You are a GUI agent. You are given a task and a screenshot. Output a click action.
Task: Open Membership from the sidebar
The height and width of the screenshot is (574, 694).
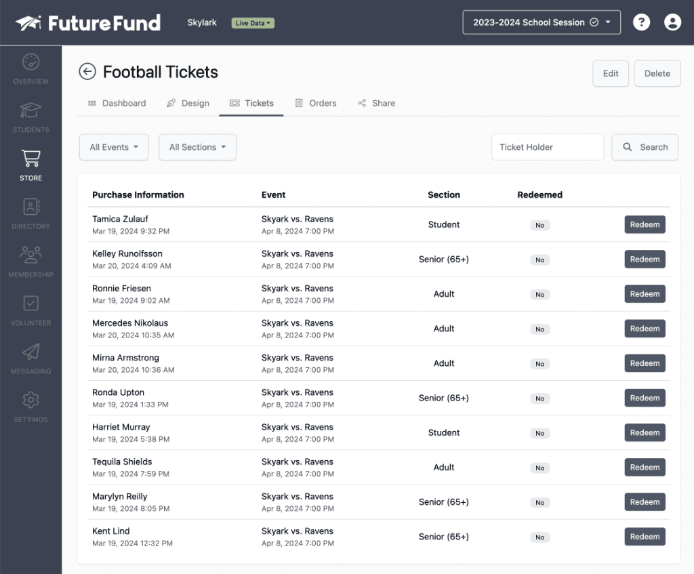30,255
